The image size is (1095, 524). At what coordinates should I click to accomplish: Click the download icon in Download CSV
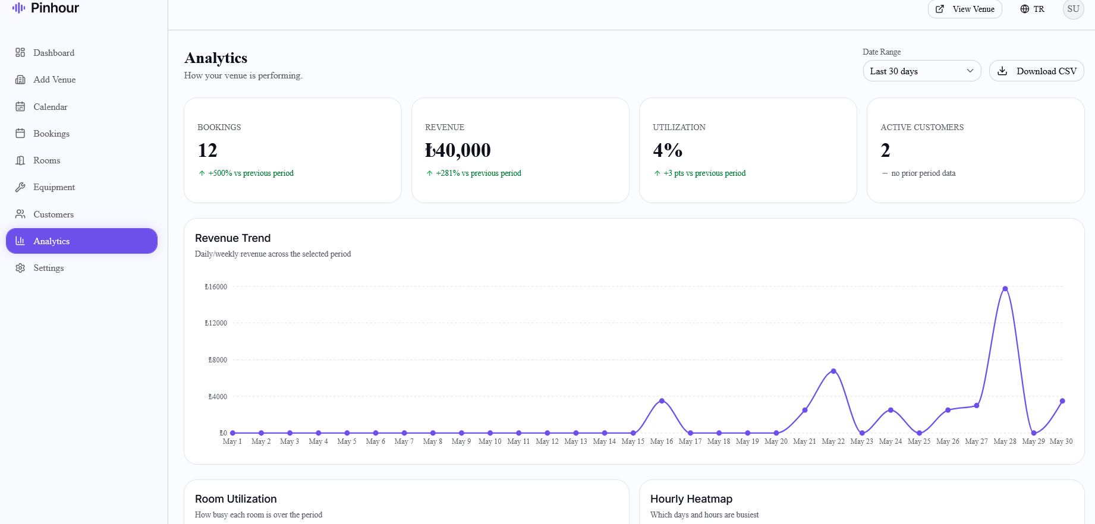[1002, 71]
